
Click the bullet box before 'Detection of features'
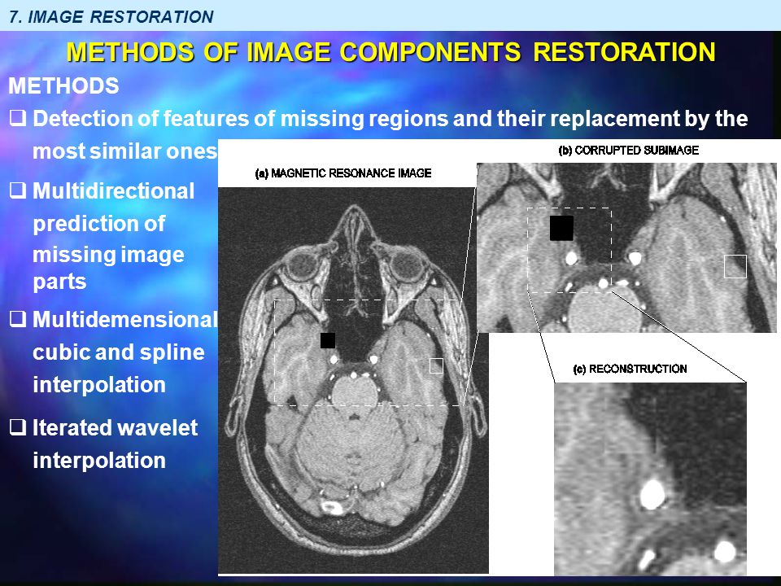pyautogui.click(x=18, y=118)
